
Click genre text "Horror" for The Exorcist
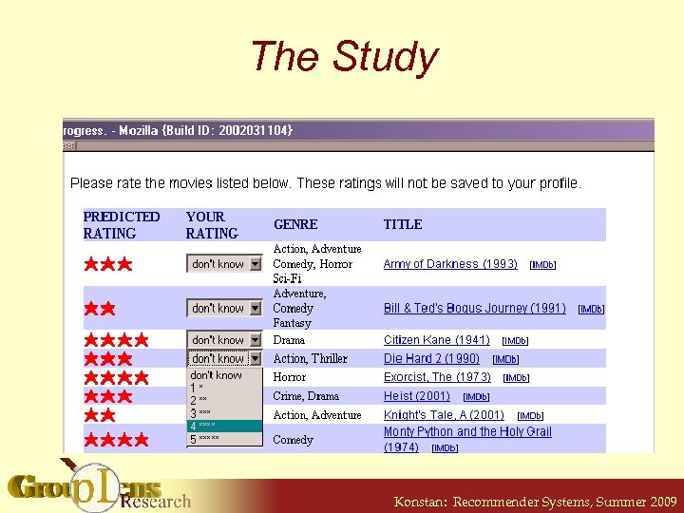click(289, 377)
